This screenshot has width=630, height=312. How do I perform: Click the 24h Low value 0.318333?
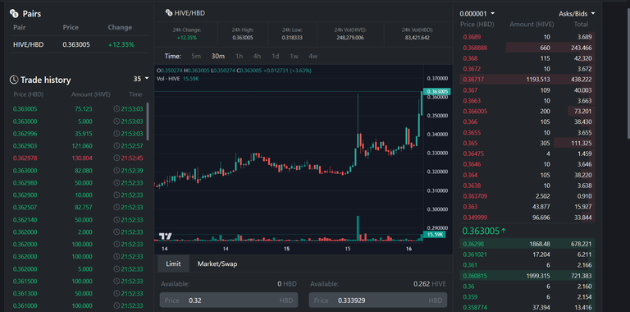[x=292, y=38]
